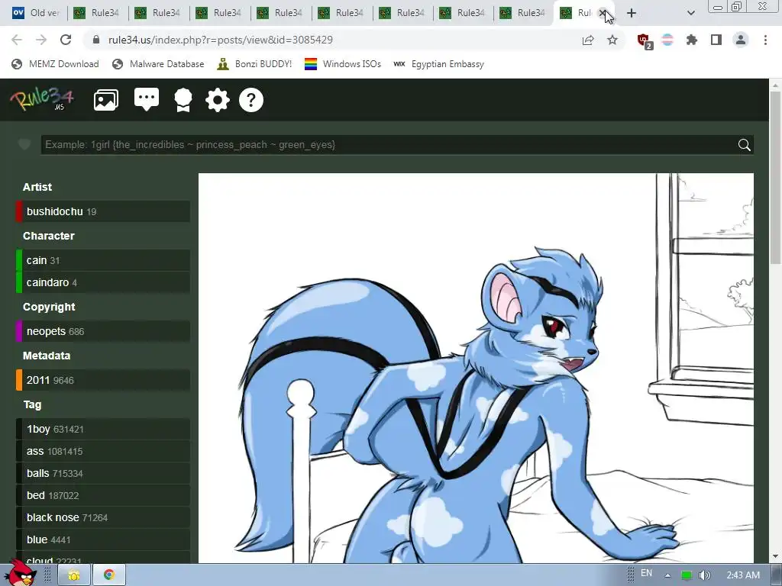Select the bed tag
This screenshot has height=586, width=782.
point(103,495)
